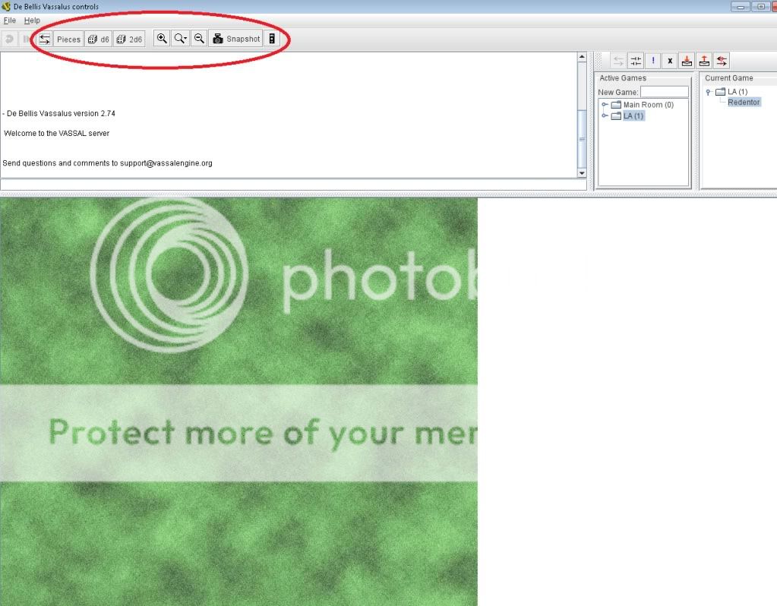Open the Help menu
Image resolution: width=777 pixels, height=606 pixels.
coord(32,21)
